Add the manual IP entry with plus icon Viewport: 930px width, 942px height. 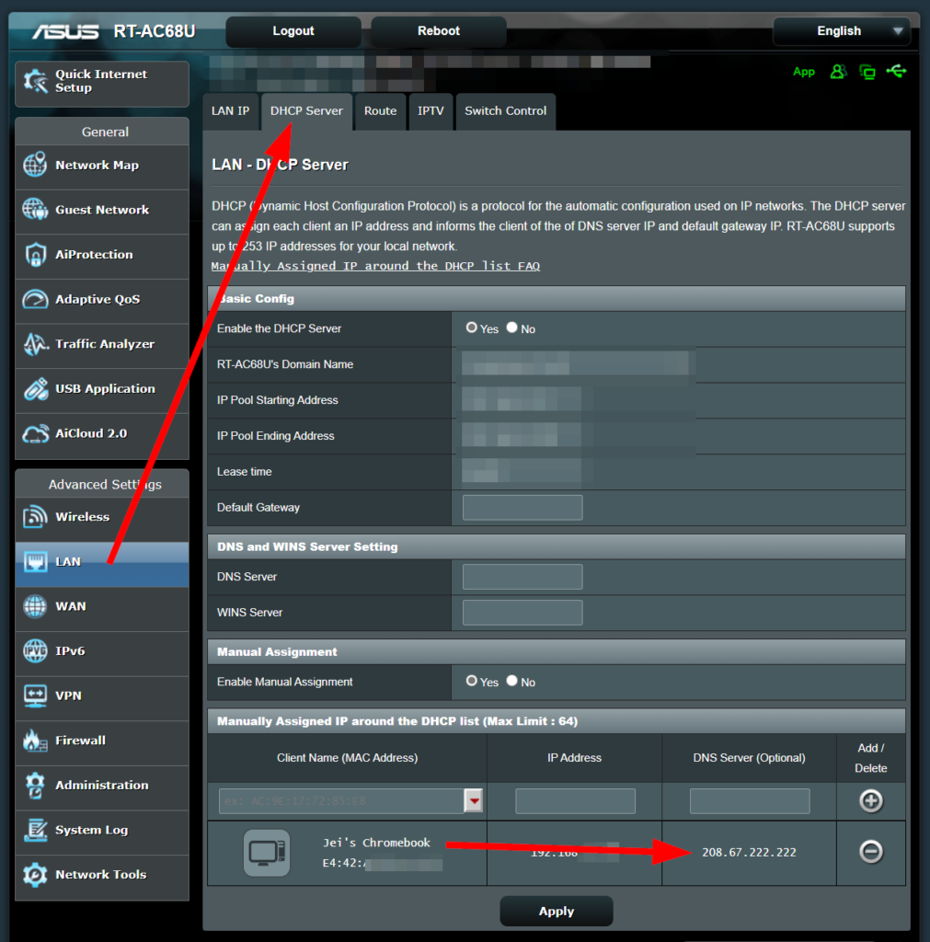pos(870,801)
